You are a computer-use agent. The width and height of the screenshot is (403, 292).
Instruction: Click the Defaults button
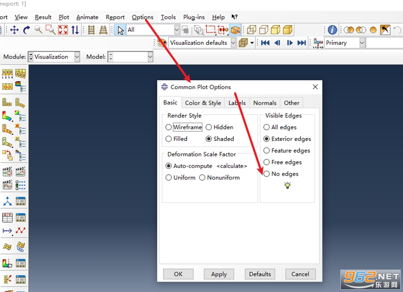click(x=260, y=274)
